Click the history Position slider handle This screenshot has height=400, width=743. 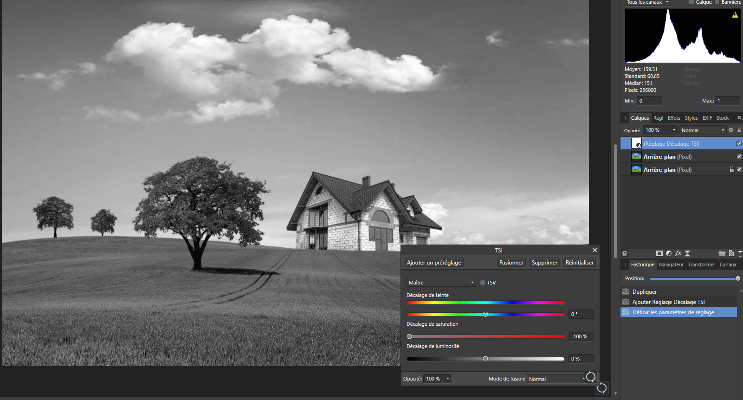tap(738, 278)
